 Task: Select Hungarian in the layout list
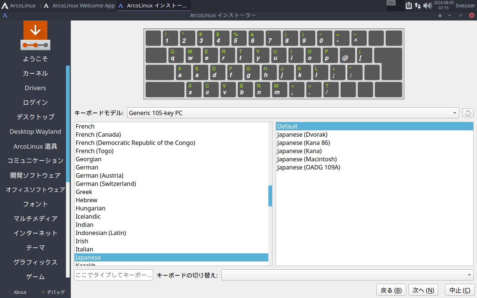(171, 208)
